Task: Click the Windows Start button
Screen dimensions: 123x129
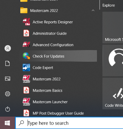Action: [x=7, y=123]
